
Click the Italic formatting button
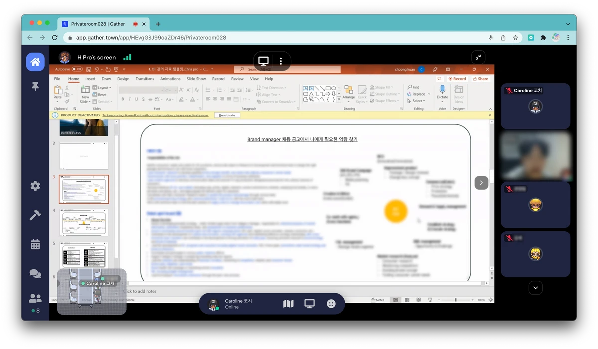click(129, 99)
